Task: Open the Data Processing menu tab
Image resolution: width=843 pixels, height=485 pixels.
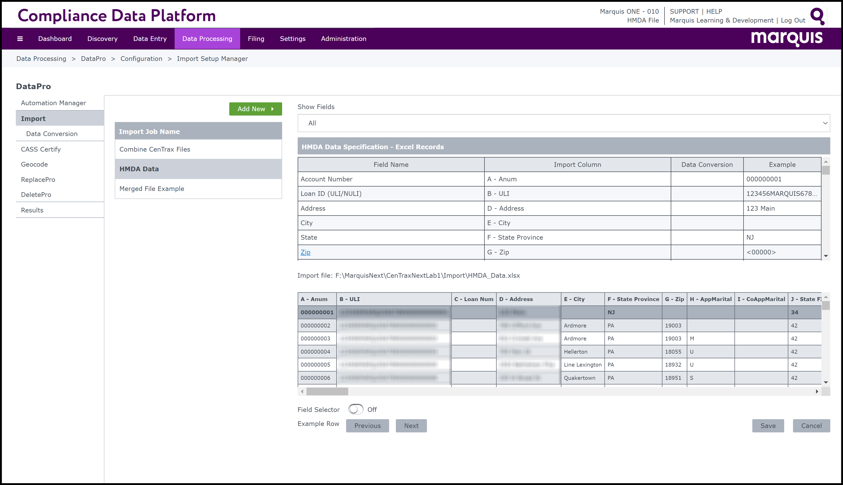Action: tap(207, 39)
